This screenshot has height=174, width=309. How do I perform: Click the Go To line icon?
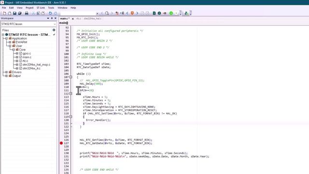click(122, 13)
